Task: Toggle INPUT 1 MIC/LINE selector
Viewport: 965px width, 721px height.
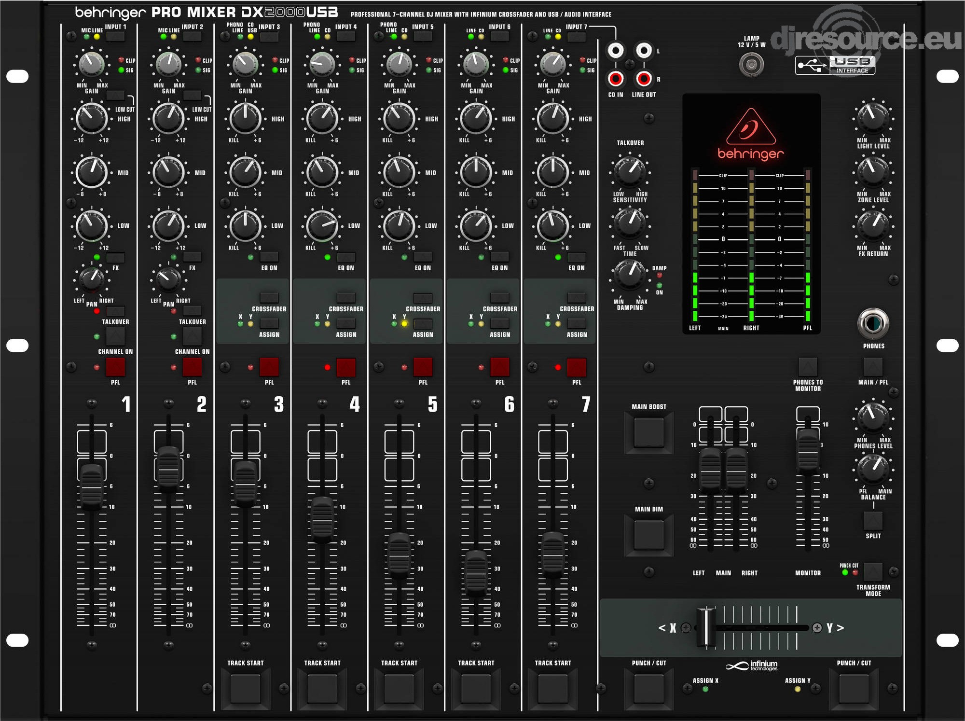Action: (x=115, y=36)
